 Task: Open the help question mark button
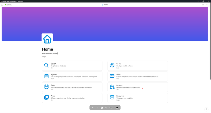[206, 109]
